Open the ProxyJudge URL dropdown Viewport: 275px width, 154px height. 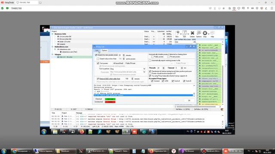[144, 72]
